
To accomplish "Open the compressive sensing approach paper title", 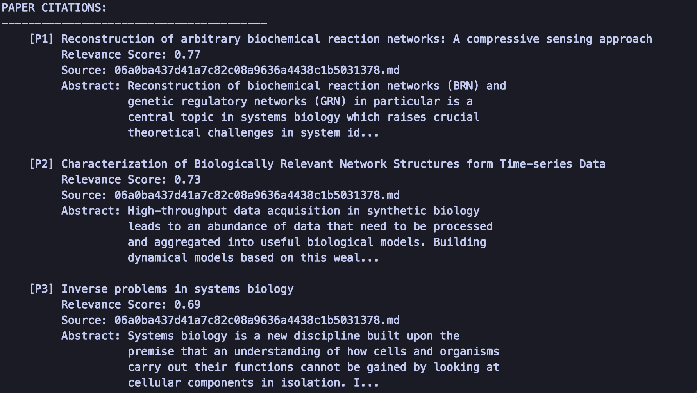I will (356, 39).
